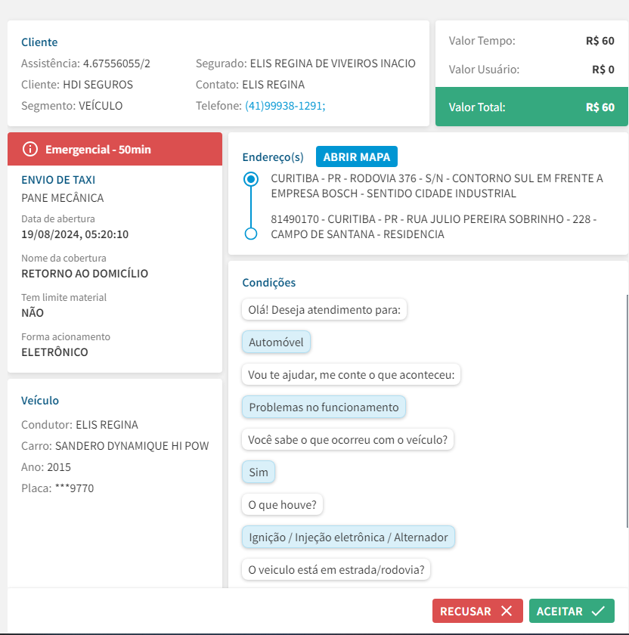Click the origin address on Rodovia 376
629x635 pixels.
coord(436,186)
